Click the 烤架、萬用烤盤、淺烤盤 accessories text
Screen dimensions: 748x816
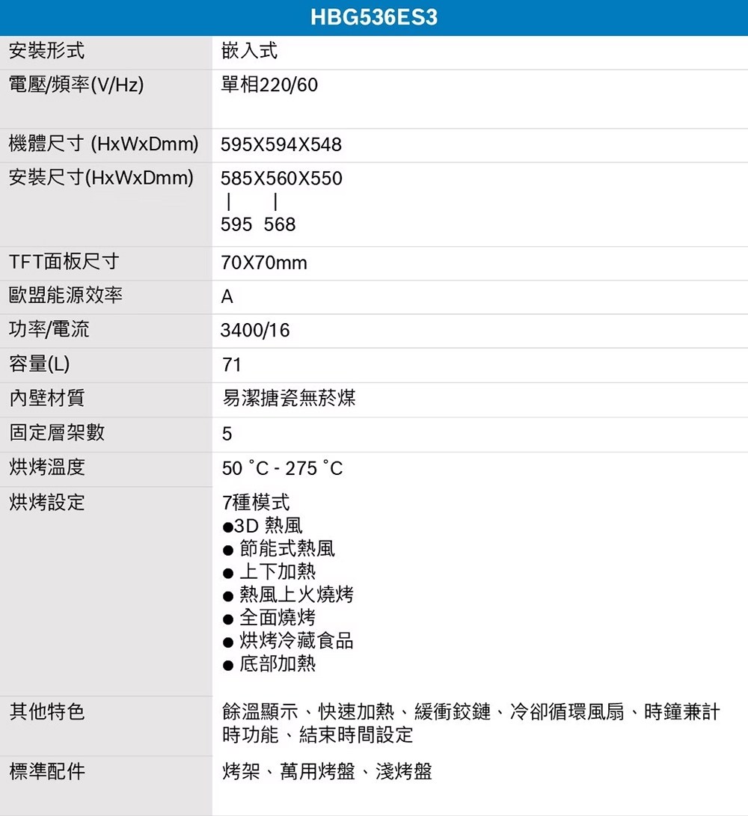[x=327, y=772]
